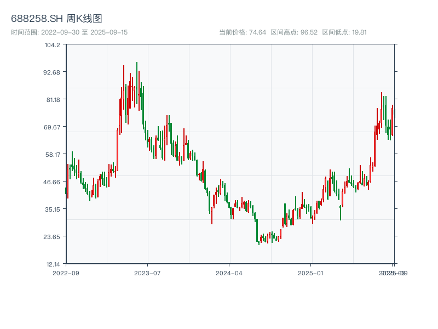The image size is (438, 329).
Task: Click the y-axis label 92.68
Action: click(x=51, y=72)
